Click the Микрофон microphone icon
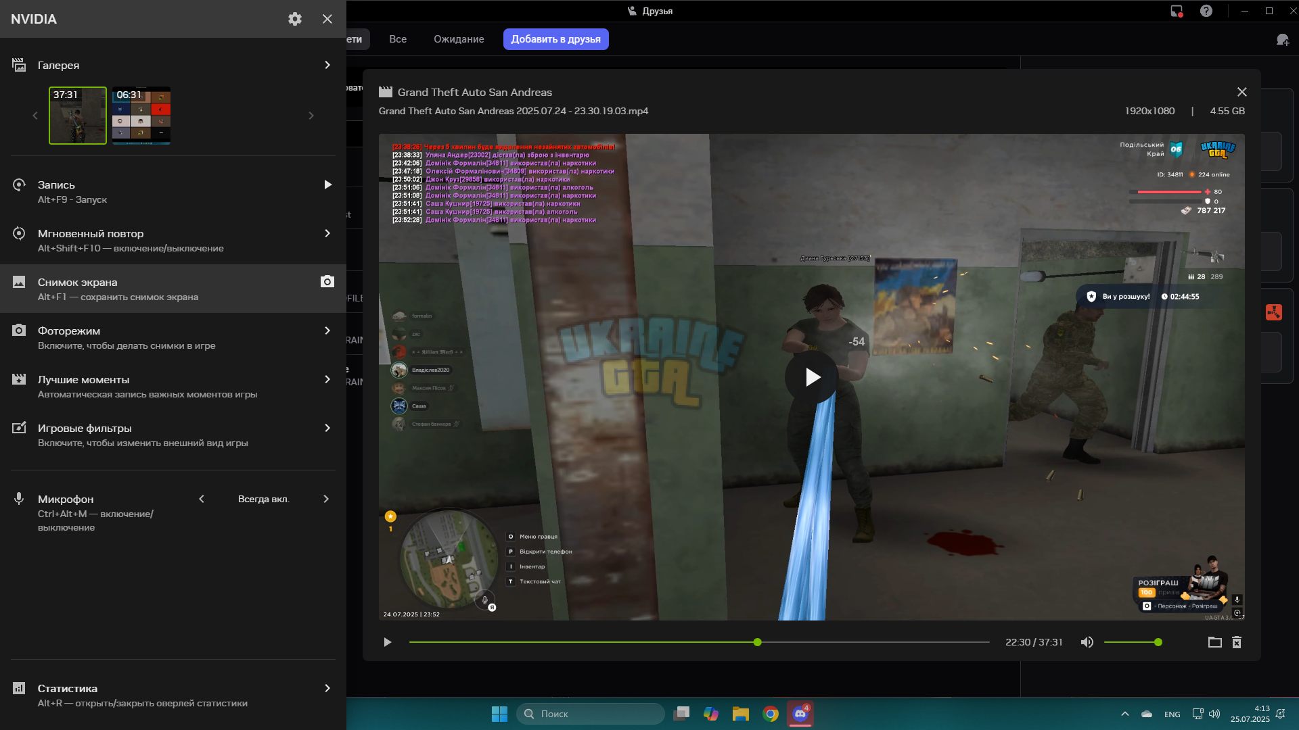The width and height of the screenshot is (1299, 730). (19, 499)
